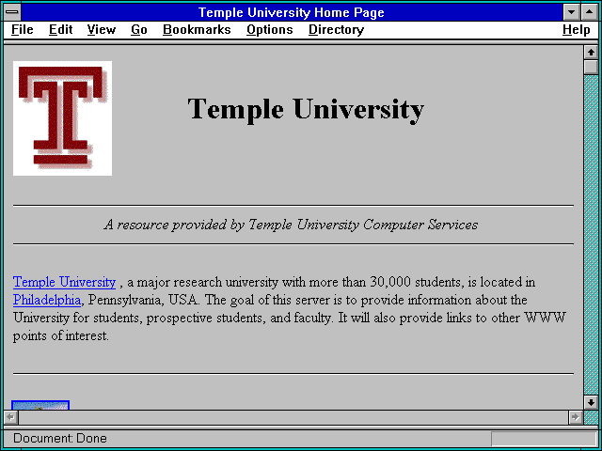The image size is (602, 451).
Task: Open the Bookmarks menu
Action: pyautogui.click(x=197, y=30)
